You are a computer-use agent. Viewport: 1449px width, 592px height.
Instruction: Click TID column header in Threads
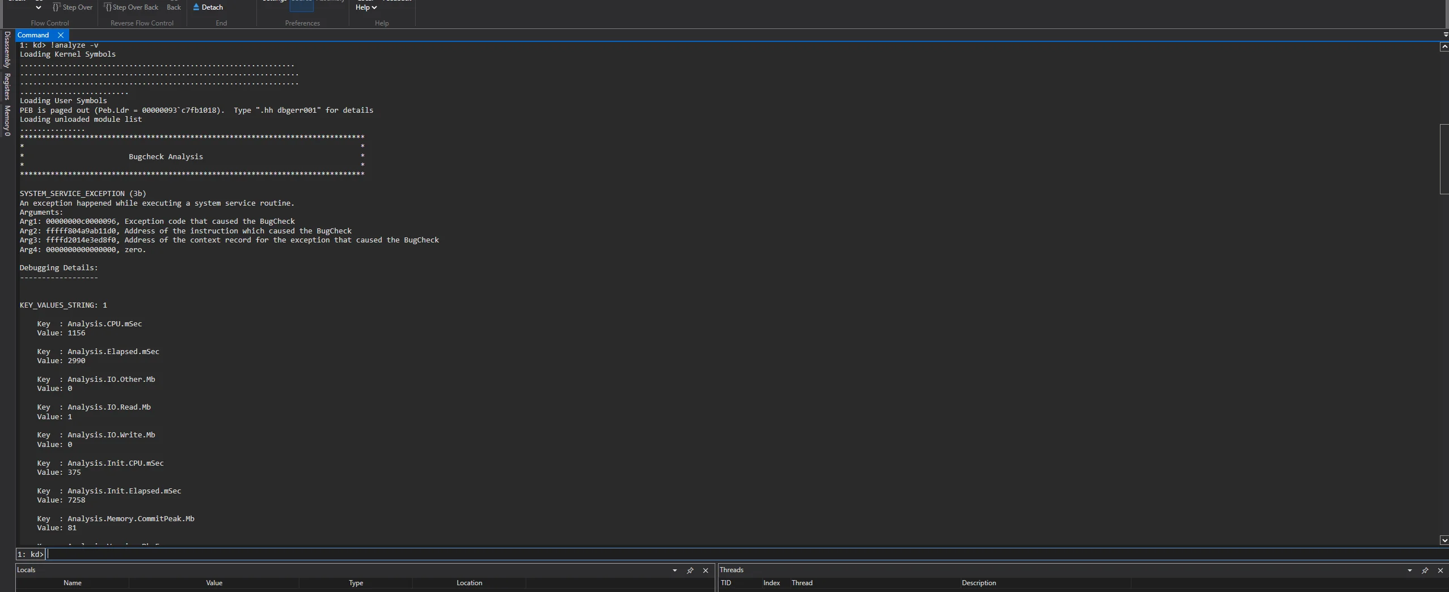click(x=726, y=583)
